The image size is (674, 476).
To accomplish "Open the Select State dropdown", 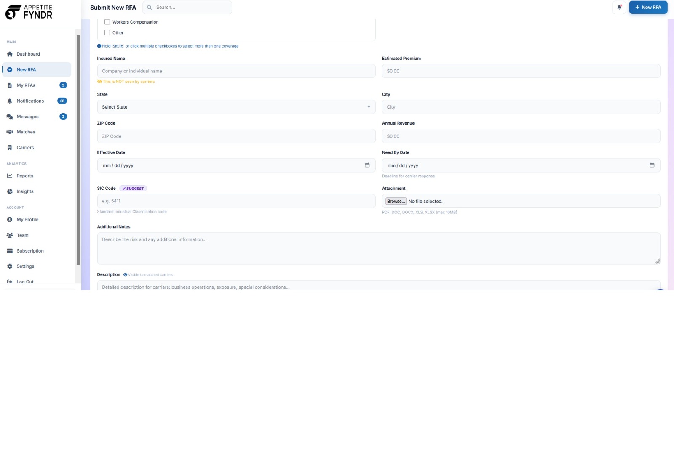I will tap(236, 107).
